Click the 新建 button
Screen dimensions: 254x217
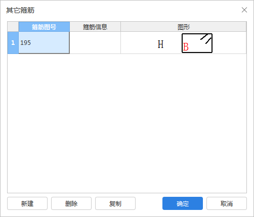coord(27,203)
